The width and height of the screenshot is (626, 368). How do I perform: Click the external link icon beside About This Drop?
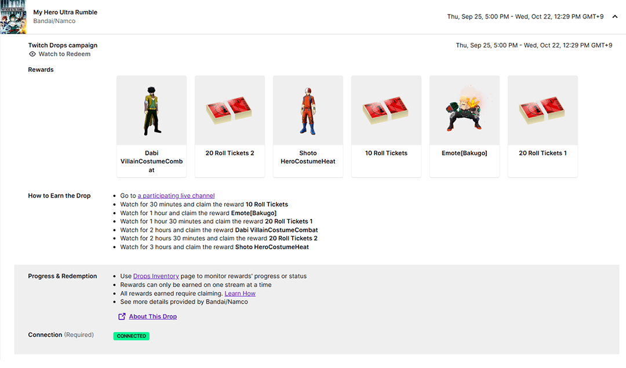[122, 316]
